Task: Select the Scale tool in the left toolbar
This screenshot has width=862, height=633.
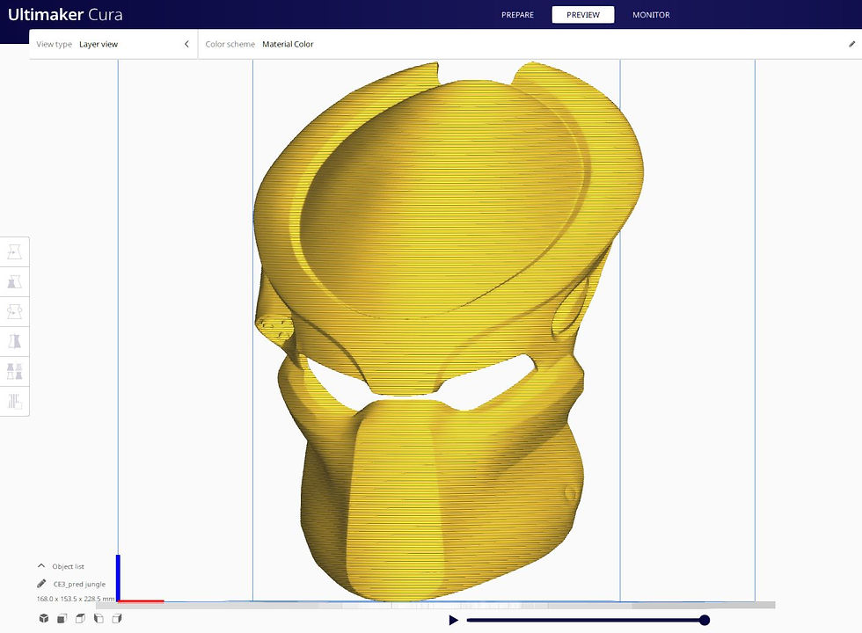Action: pos(14,282)
